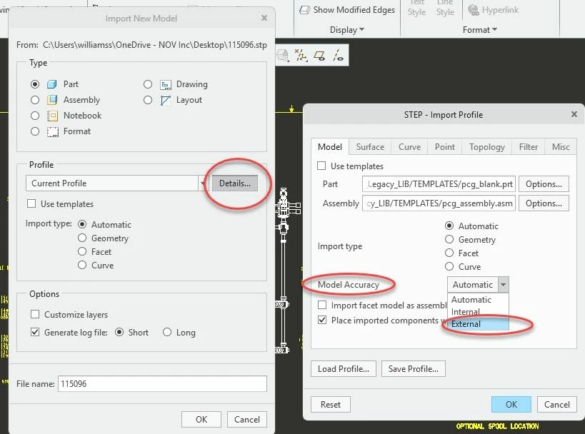Enable Use templates in Import New Model
Viewport: 585px width, 434px height.
pyautogui.click(x=31, y=203)
